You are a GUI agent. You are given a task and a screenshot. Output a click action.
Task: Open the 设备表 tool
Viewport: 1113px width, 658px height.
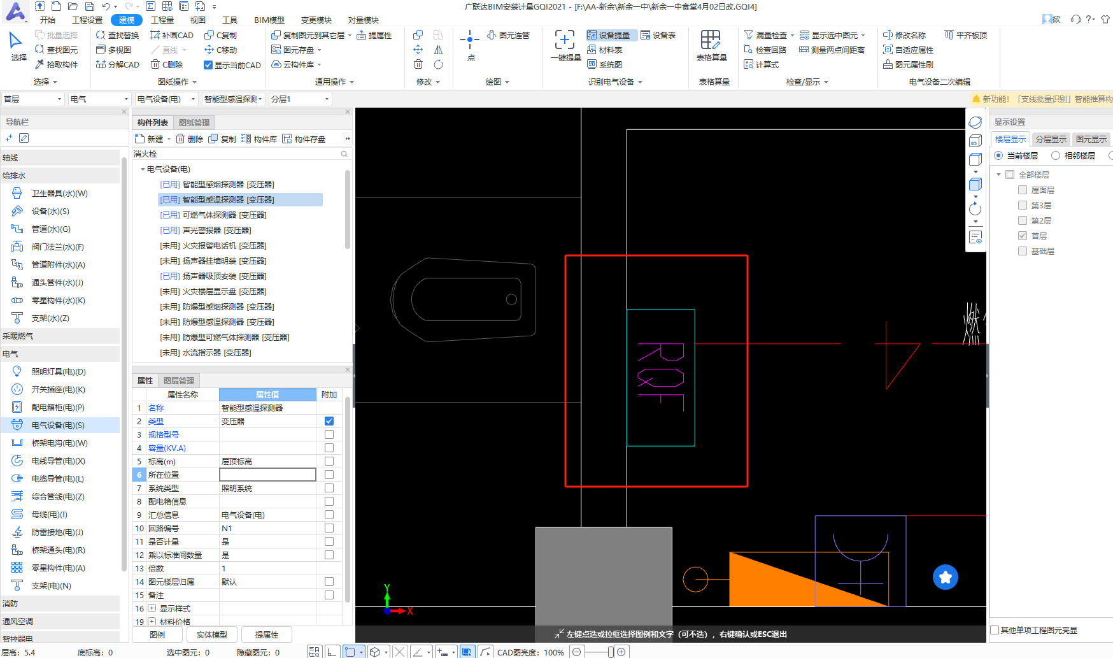click(x=658, y=36)
